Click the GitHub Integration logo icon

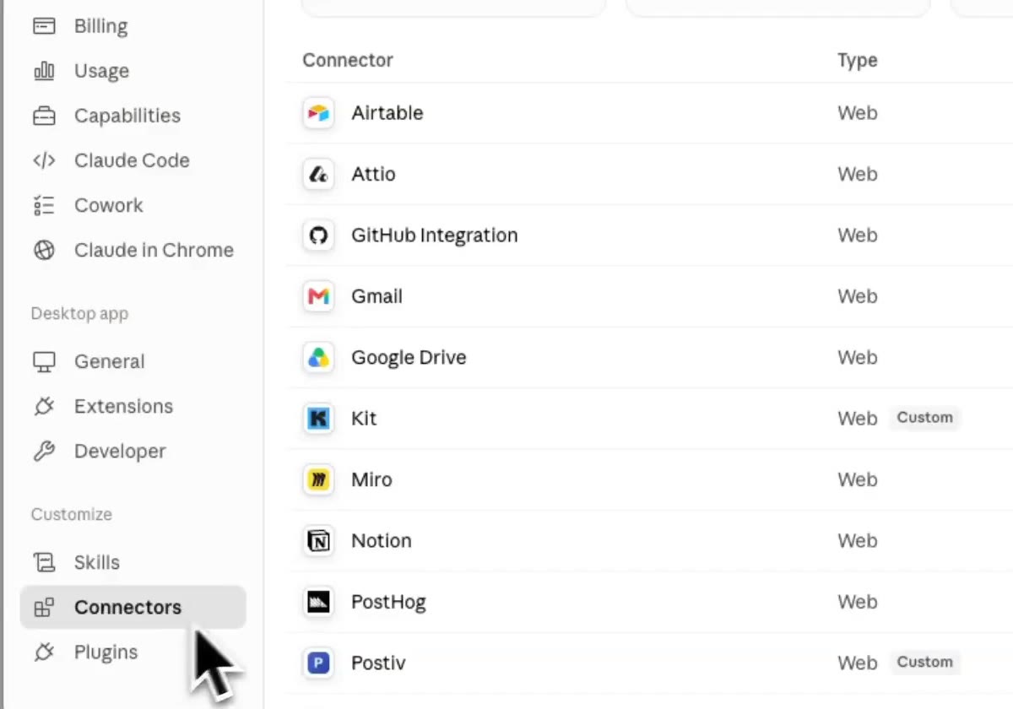pyautogui.click(x=318, y=235)
